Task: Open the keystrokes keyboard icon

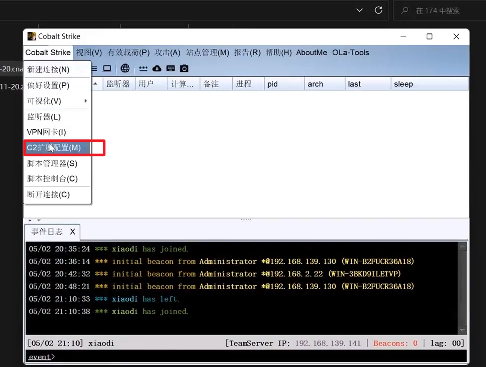Action: (171, 69)
